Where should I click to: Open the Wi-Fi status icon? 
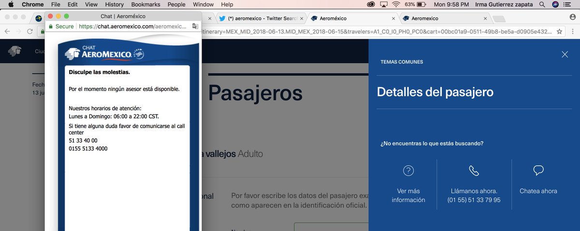[x=396, y=4]
